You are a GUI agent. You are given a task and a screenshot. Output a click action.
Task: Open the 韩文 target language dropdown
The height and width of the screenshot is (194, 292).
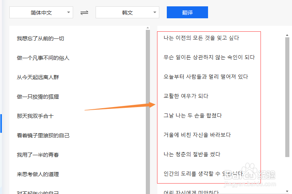pyautogui.click(x=127, y=12)
